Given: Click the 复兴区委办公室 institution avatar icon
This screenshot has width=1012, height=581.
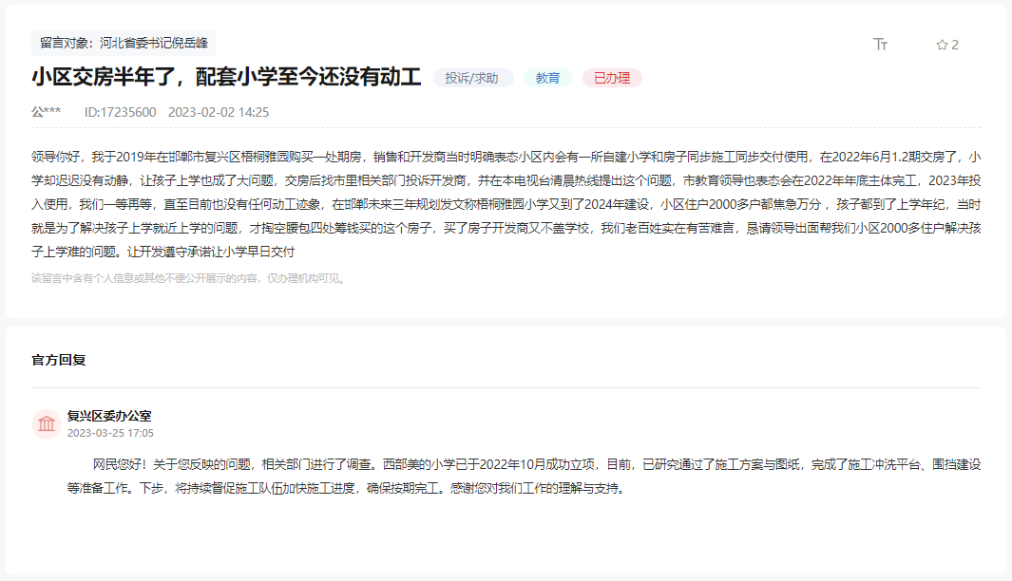Looking at the screenshot, I should pyautogui.click(x=47, y=423).
